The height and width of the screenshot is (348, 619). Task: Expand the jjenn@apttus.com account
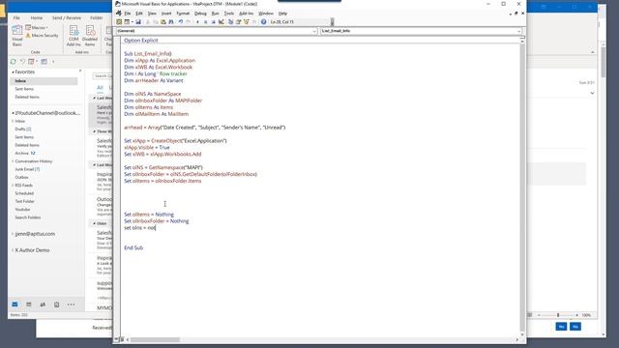[13, 234]
